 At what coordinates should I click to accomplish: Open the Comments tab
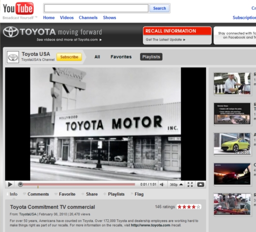coord(38,194)
